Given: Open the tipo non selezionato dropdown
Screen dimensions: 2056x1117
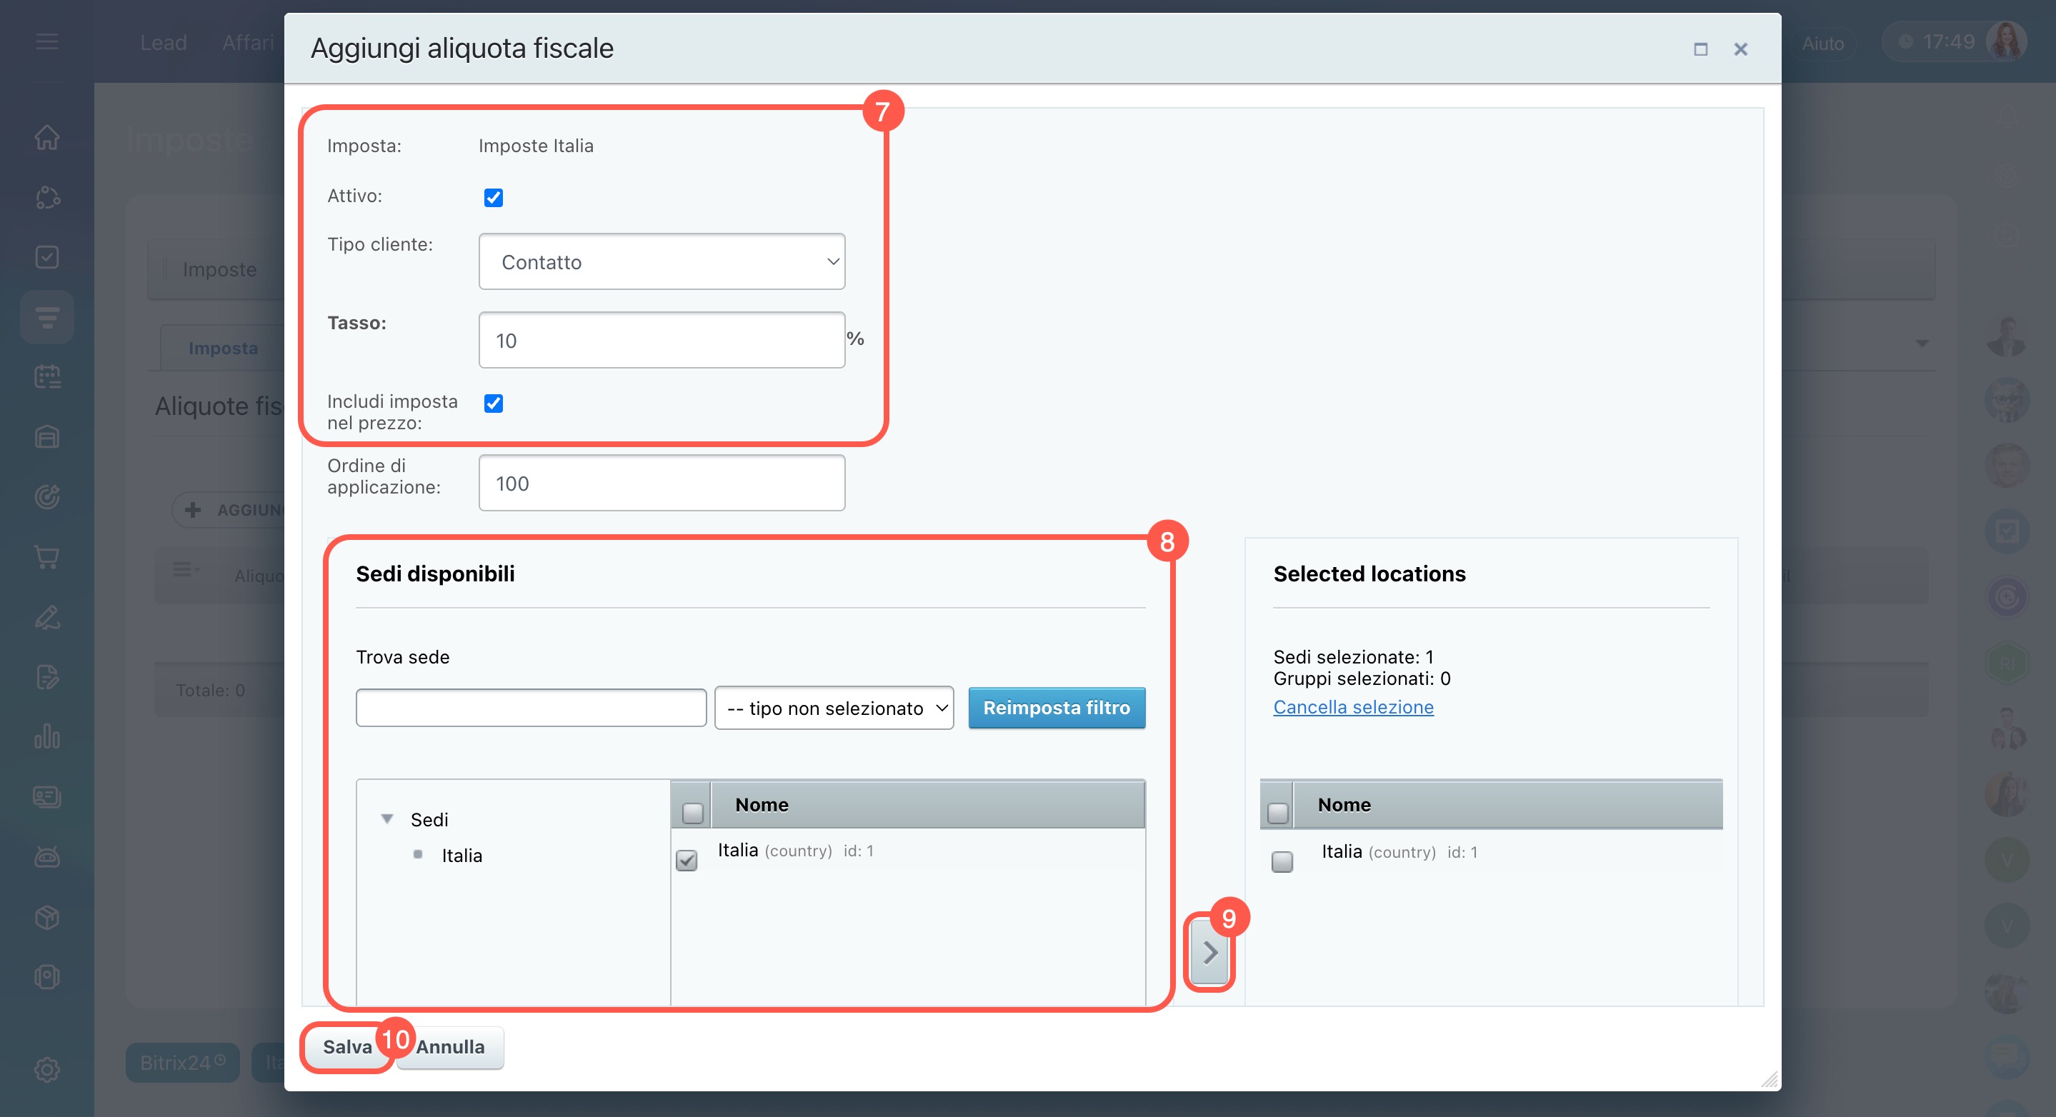Looking at the screenshot, I should click(833, 708).
